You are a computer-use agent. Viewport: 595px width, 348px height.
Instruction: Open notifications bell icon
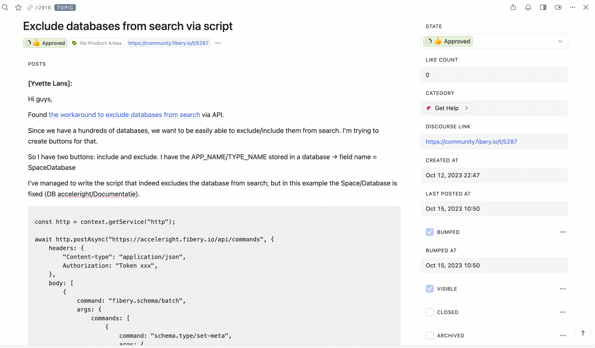[x=528, y=7]
